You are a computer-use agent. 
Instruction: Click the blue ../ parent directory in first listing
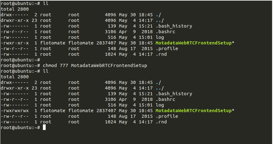point(160,20)
